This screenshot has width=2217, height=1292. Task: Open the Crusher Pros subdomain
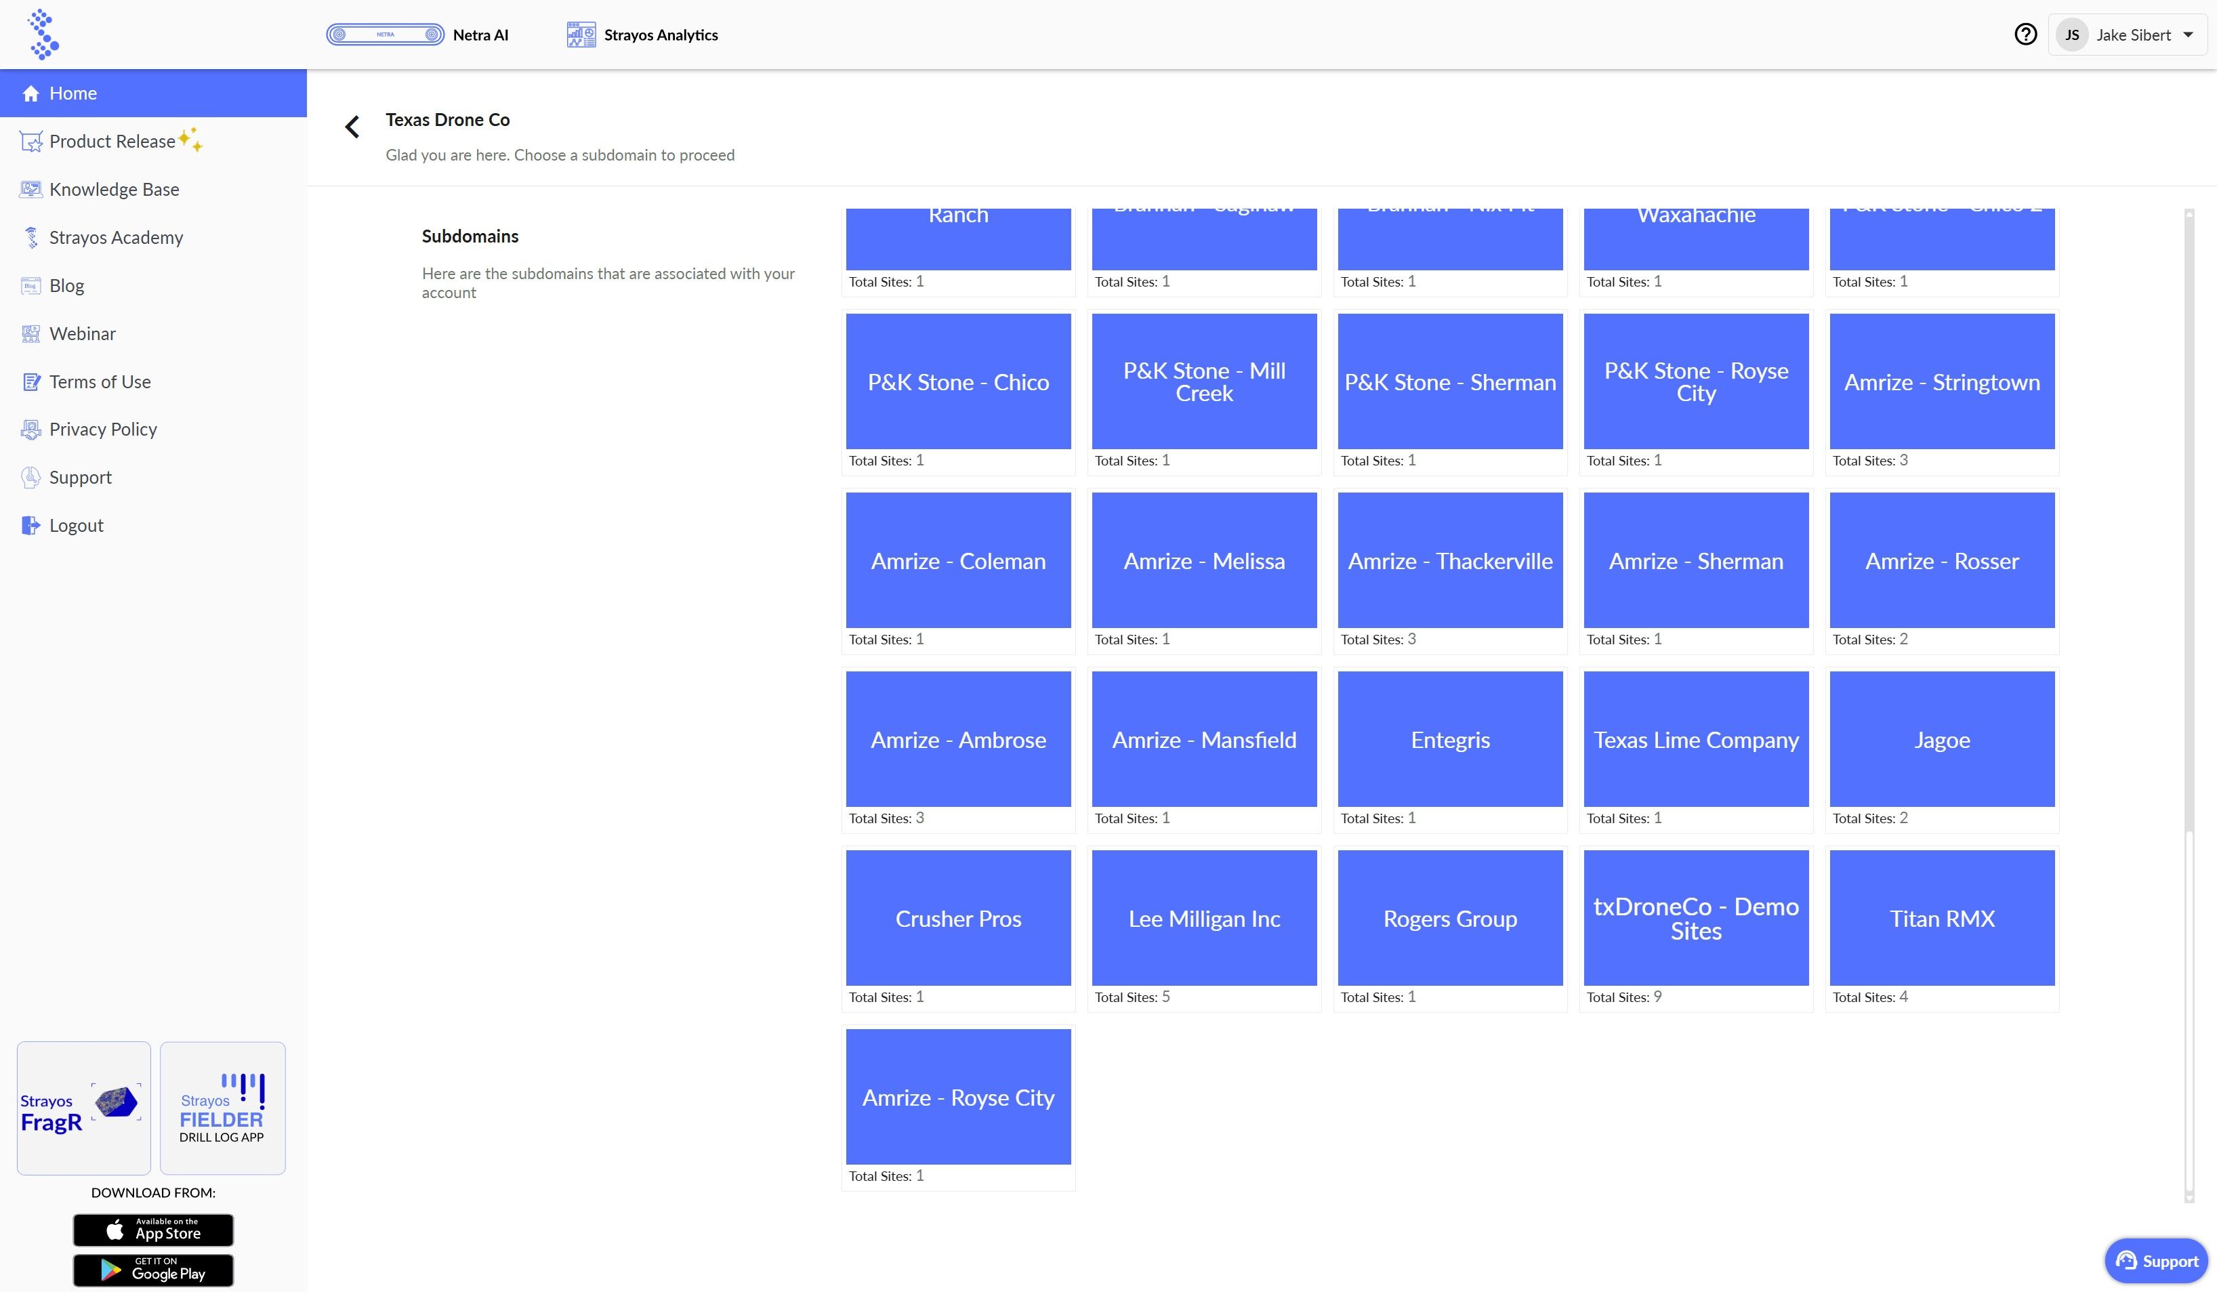click(x=958, y=918)
